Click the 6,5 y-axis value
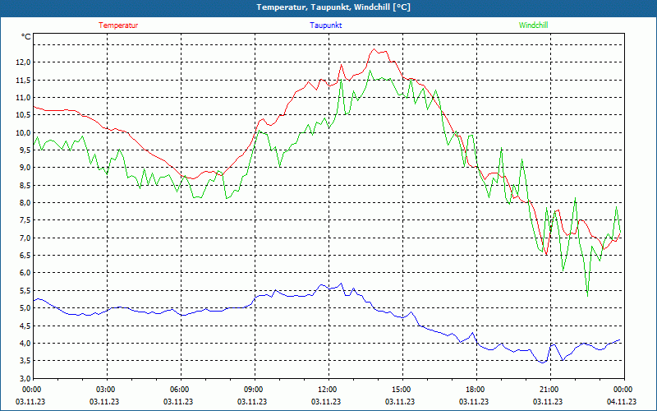The image size is (657, 411). point(25,256)
